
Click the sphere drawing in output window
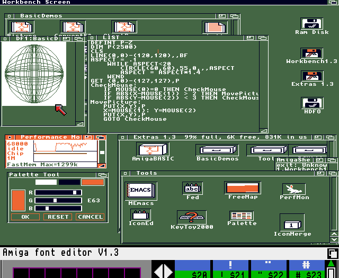34,74
